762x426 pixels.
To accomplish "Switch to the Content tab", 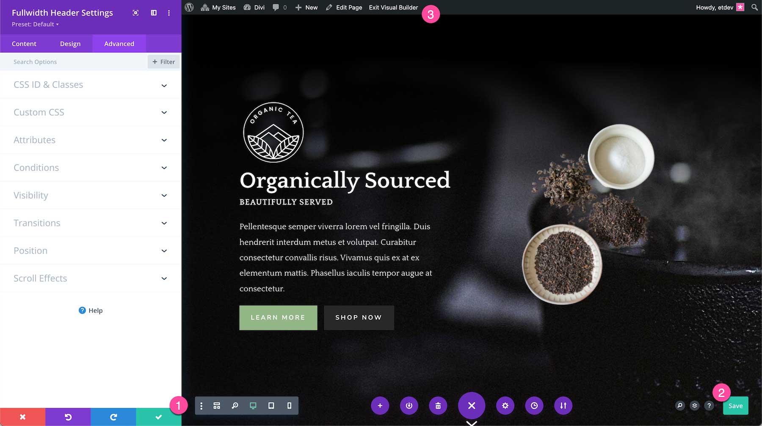I will (24, 44).
